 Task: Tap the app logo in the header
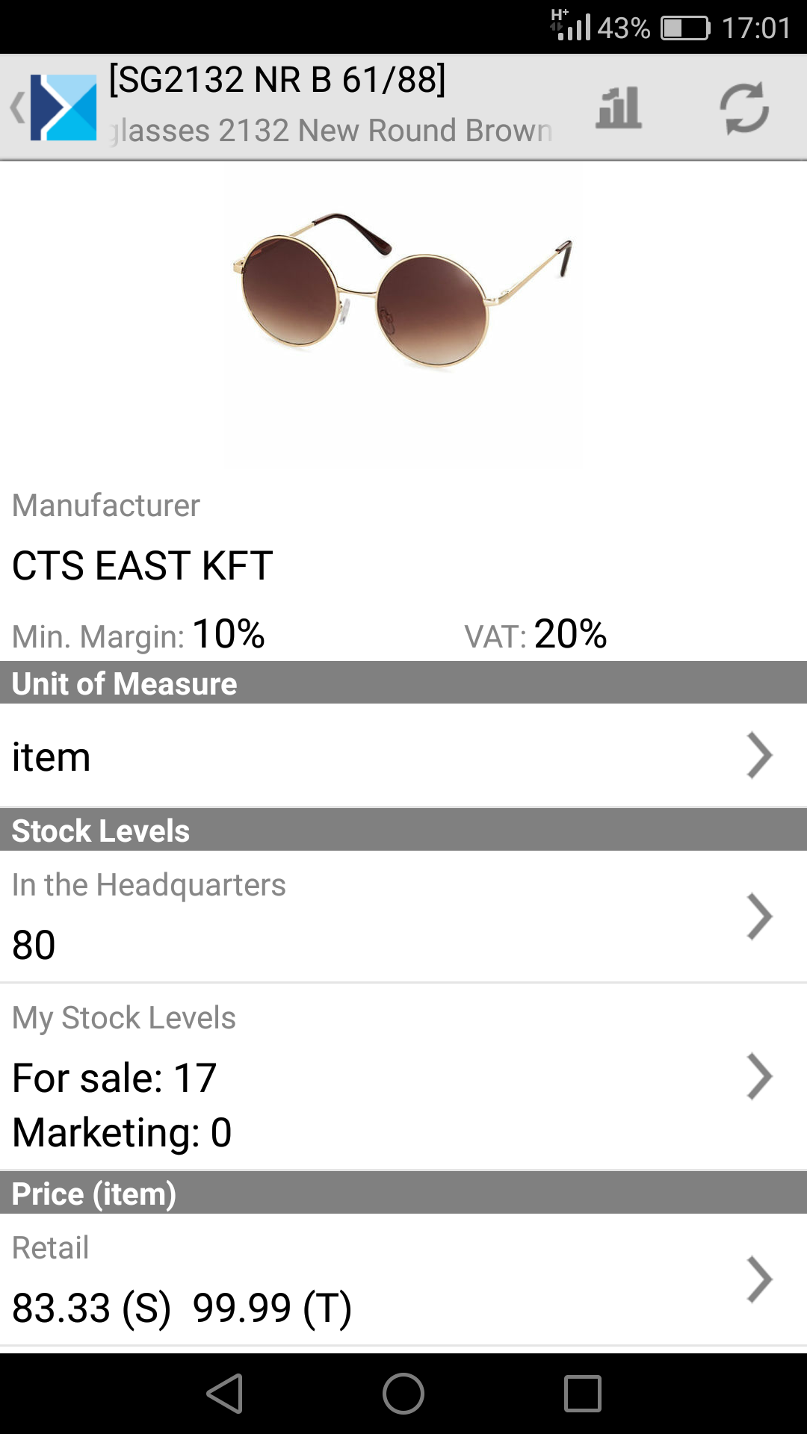pos(64,108)
